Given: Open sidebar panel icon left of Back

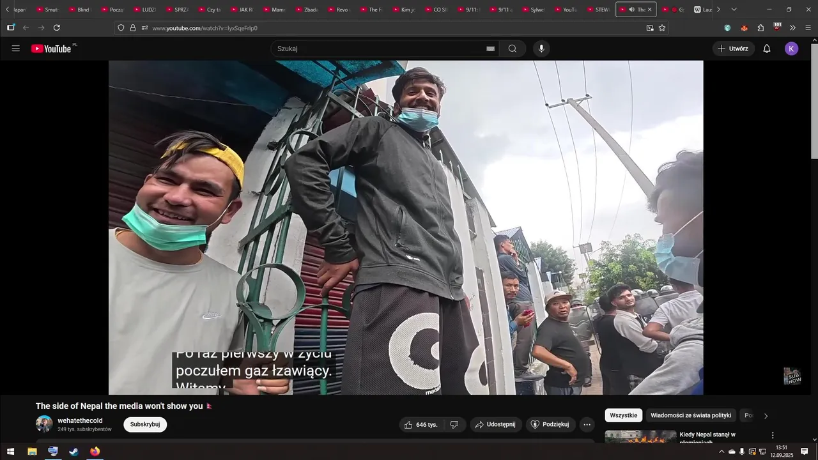Looking at the screenshot, I should click(11, 27).
